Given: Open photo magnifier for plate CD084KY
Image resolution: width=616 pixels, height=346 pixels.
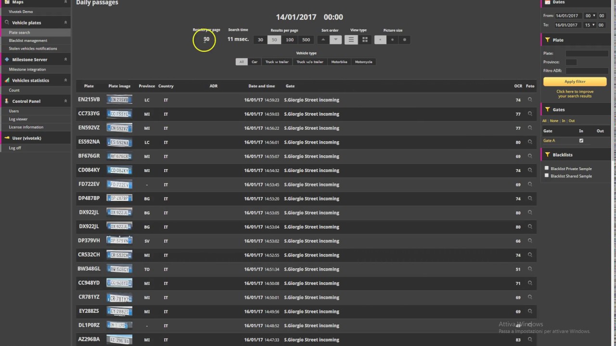Looking at the screenshot, I should [x=530, y=170].
